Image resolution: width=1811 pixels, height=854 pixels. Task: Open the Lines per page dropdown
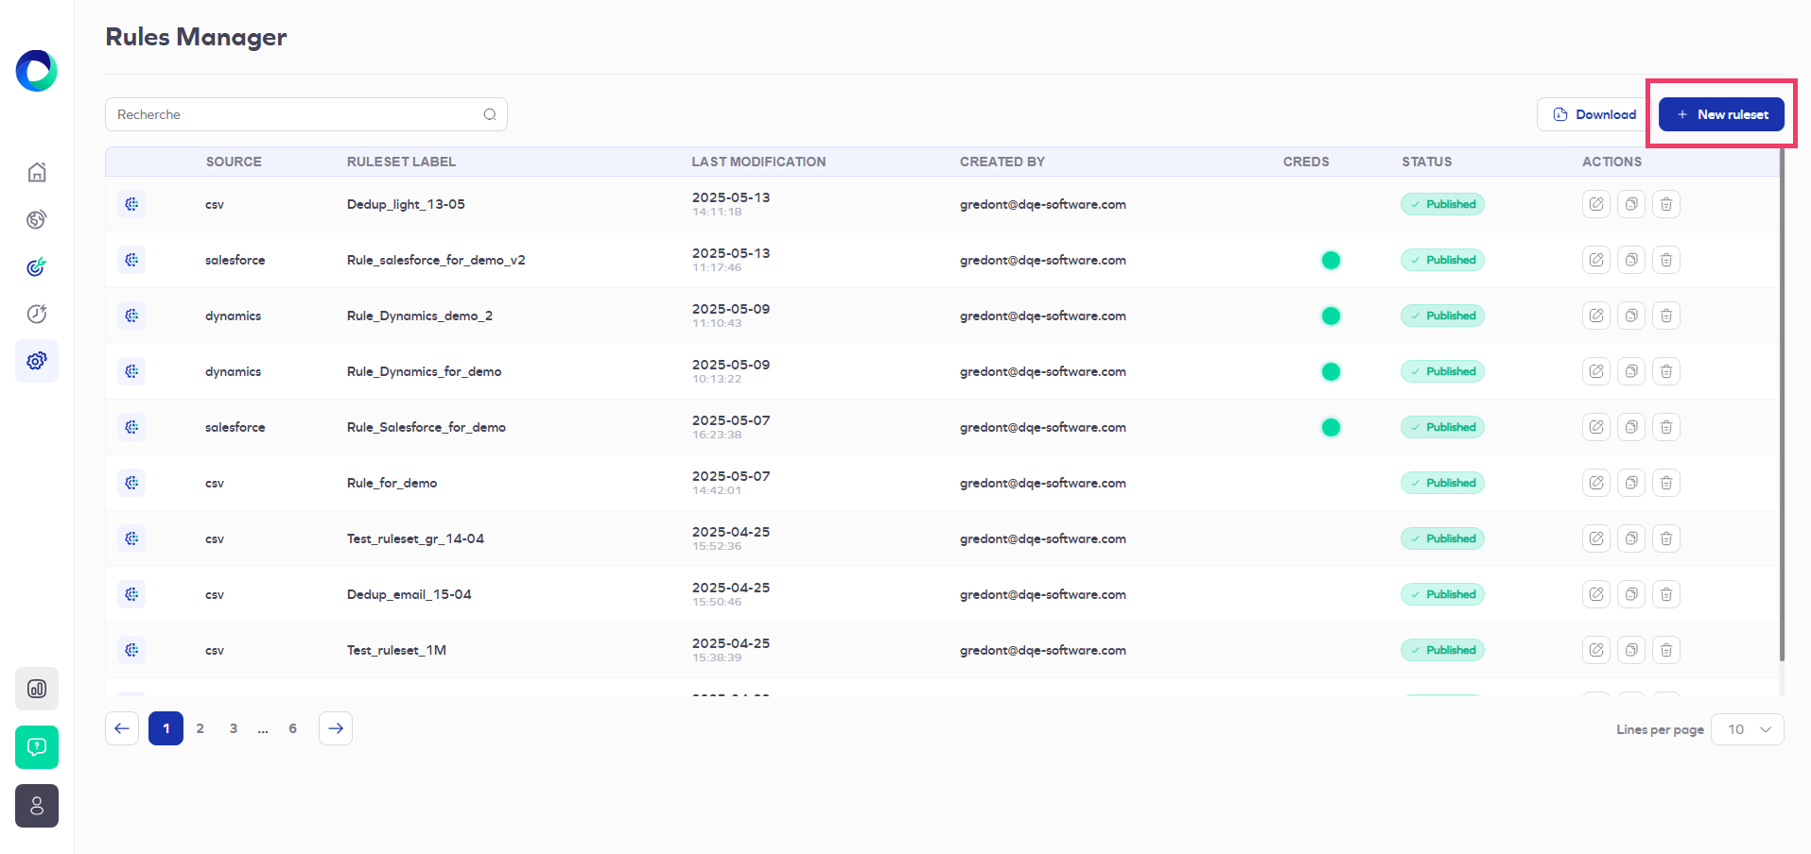coord(1748,729)
